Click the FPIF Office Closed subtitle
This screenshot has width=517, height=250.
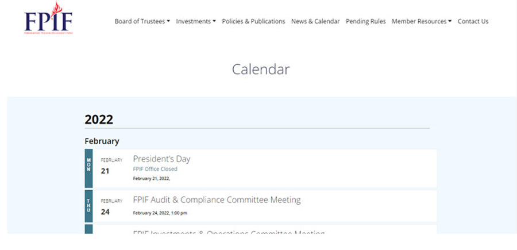[155, 169]
